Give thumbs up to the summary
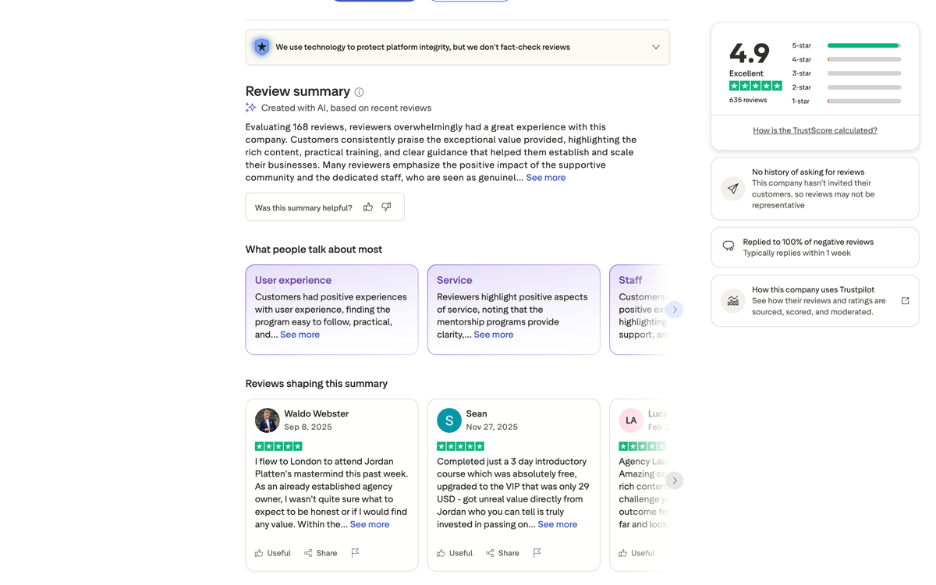Screen dimensions: 936x585 click(x=368, y=207)
